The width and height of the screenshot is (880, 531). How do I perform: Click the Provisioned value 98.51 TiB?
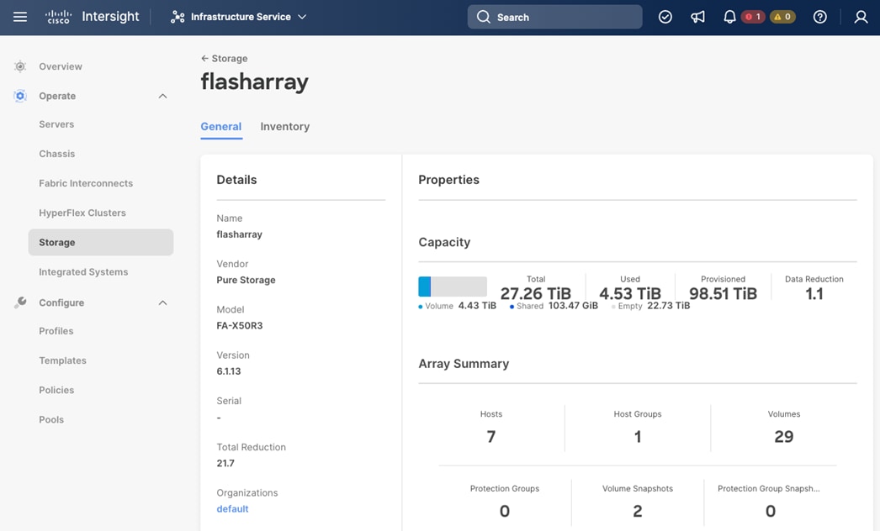723,293
